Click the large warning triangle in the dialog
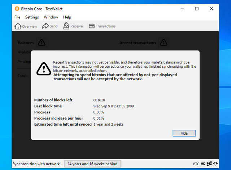Screen dimensions: 231x170 tap(44, 69)
